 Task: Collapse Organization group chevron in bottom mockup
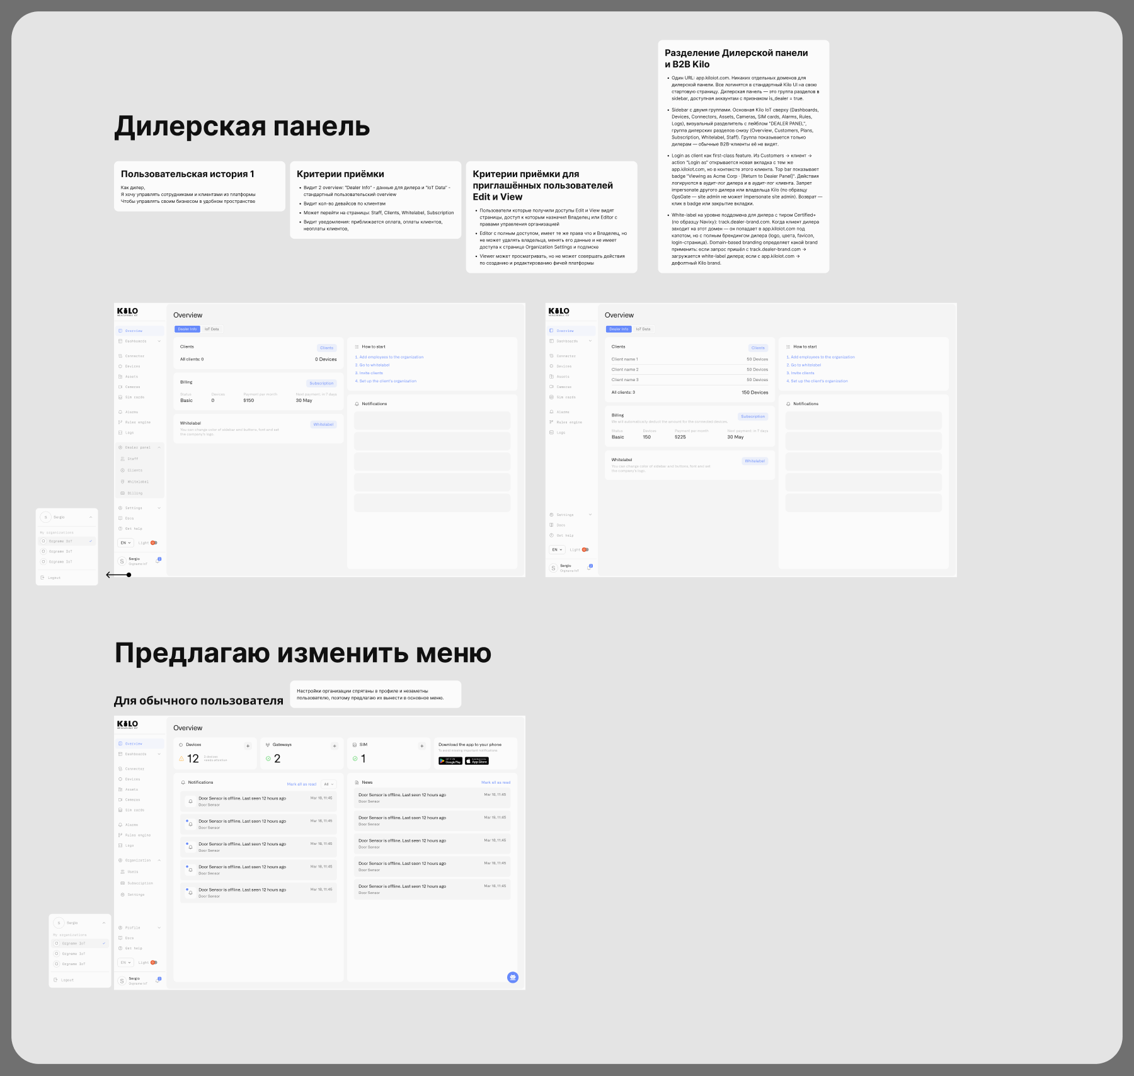pyautogui.click(x=159, y=860)
